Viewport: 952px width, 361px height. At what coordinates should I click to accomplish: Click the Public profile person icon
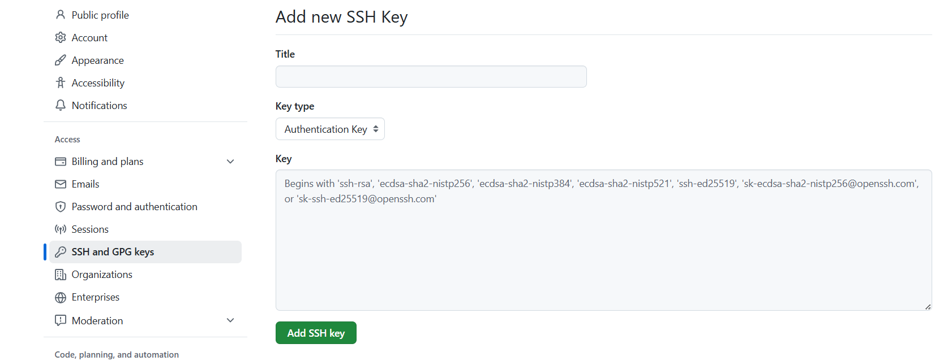tap(61, 14)
